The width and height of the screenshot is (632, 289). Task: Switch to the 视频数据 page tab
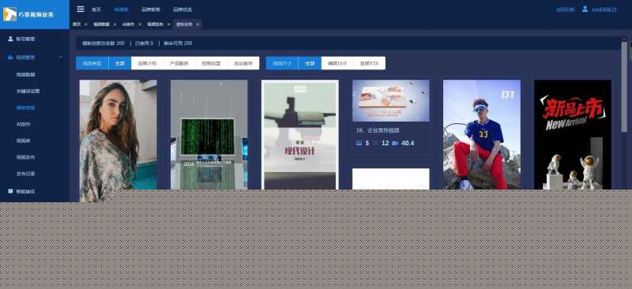point(101,24)
